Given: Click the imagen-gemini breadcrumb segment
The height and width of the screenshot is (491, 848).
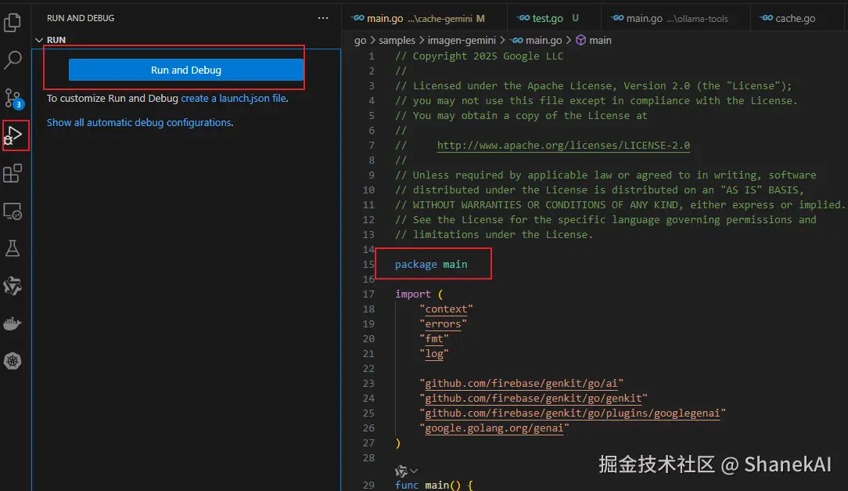Looking at the screenshot, I should click(x=462, y=40).
